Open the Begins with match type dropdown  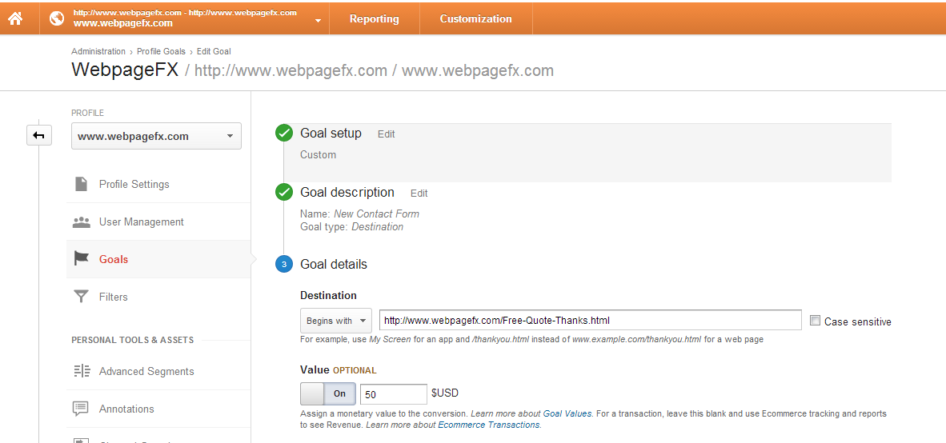335,321
